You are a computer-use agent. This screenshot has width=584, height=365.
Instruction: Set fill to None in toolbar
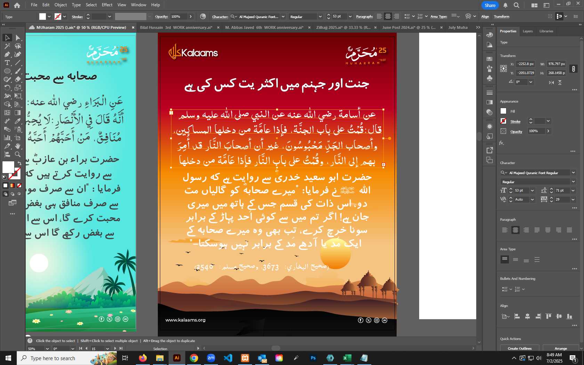19,185
